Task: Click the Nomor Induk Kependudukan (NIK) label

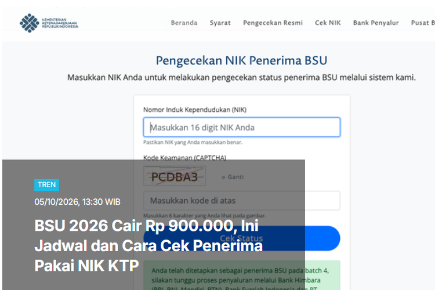Action: click(195, 110)
